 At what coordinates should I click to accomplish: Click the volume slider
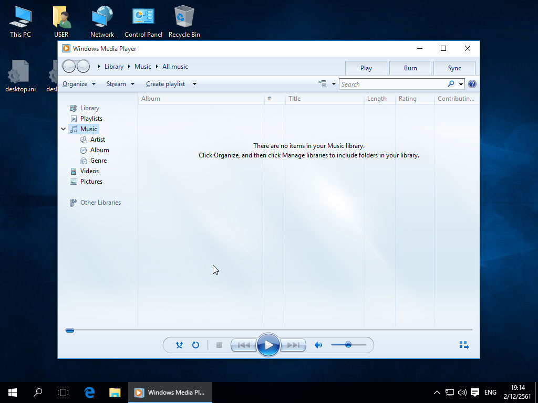[x=348, y=345]
